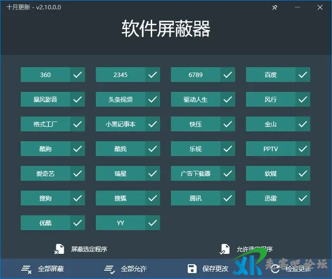Click 屏蔽选定程序 text label
This screenshot has height=279, width=332.
pyautogui.click(x=89, y=249)
